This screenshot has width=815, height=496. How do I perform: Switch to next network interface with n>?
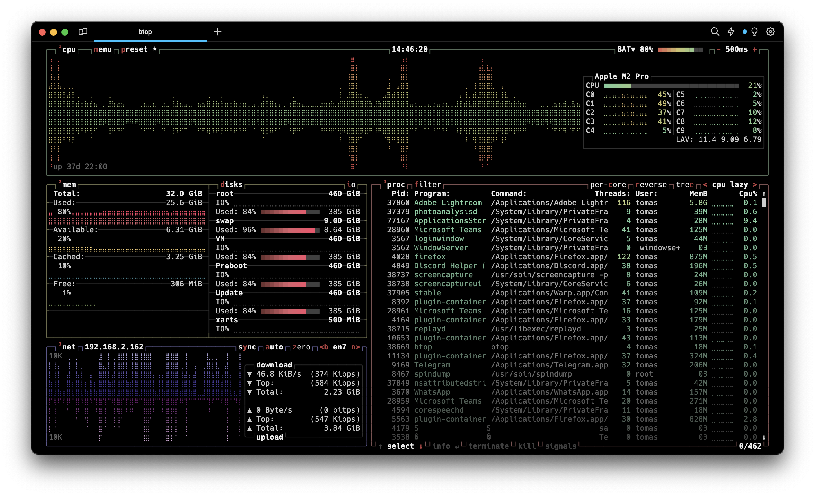pos(355,347)
